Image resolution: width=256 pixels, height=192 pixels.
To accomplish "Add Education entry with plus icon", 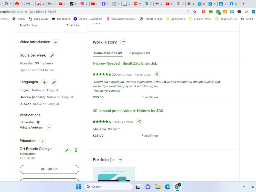I will tap(43, 141).
